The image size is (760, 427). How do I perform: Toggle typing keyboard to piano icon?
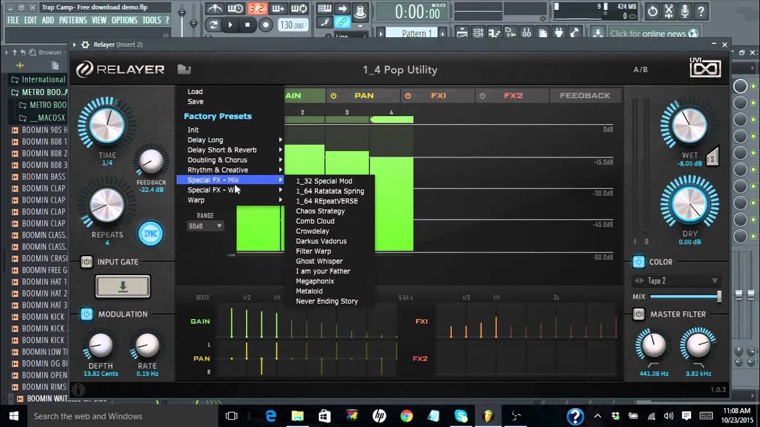pos(324,8)
